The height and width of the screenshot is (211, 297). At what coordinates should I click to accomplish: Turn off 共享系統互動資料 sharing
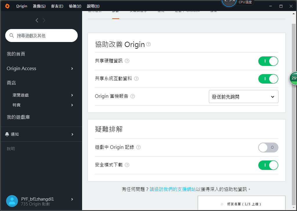[268, 78]
